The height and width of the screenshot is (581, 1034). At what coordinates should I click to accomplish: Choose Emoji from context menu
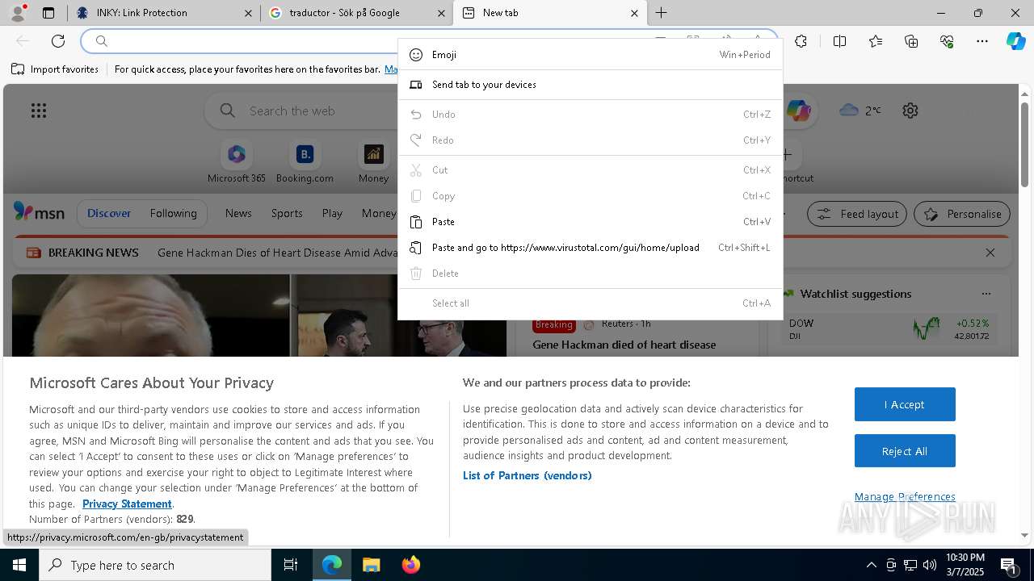pos(590,55)
